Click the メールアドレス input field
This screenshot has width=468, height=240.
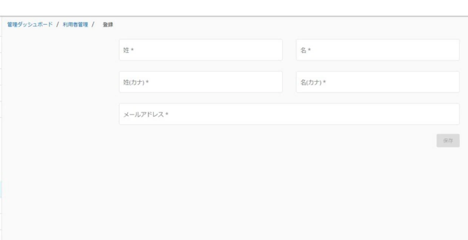tap(289, 114)
